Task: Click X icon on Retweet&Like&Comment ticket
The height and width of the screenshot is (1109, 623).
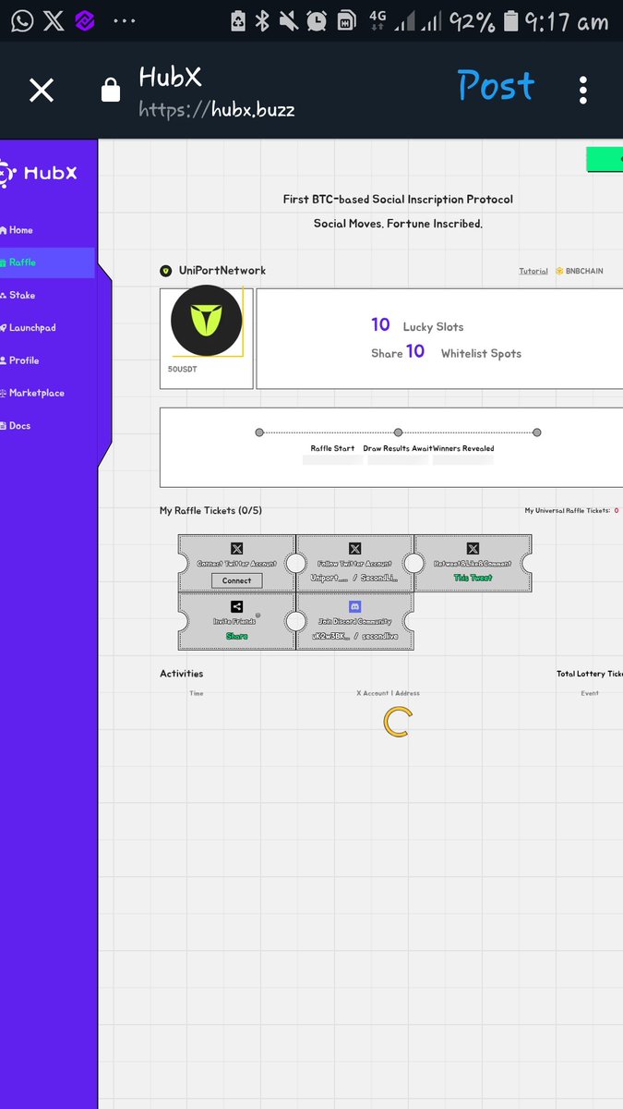Action: [x=473, y=549]
